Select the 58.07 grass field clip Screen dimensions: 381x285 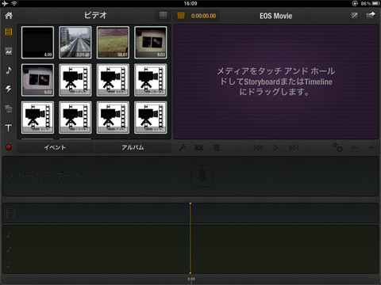click(113, 42)
